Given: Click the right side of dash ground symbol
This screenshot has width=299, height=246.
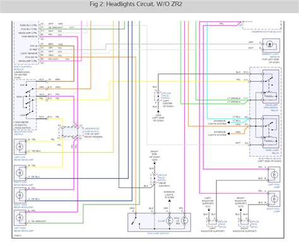Looking at the screenshot, I should [155, 163].
